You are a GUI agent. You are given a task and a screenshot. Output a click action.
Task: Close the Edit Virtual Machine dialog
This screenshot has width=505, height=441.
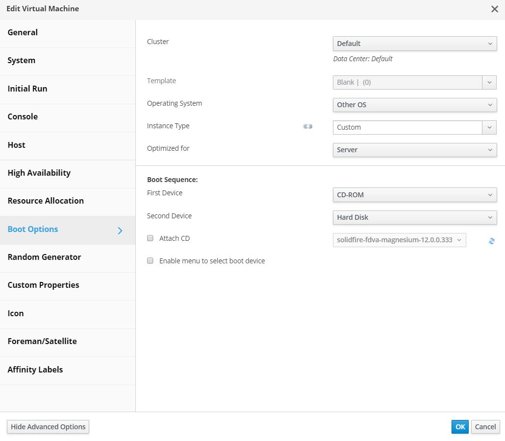(495, 9)
